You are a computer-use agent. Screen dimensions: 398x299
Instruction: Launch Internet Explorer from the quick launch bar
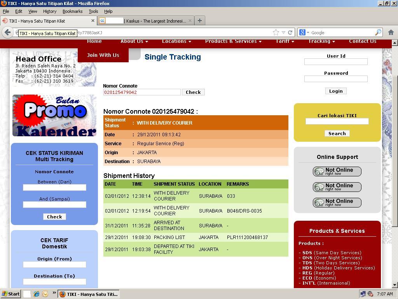click(37, 294)
